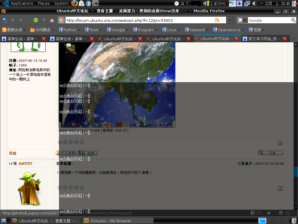Screen dimensions: 298x224
Task: Subscribe to the page RSS feed
Action: click(x=217, y=20)
